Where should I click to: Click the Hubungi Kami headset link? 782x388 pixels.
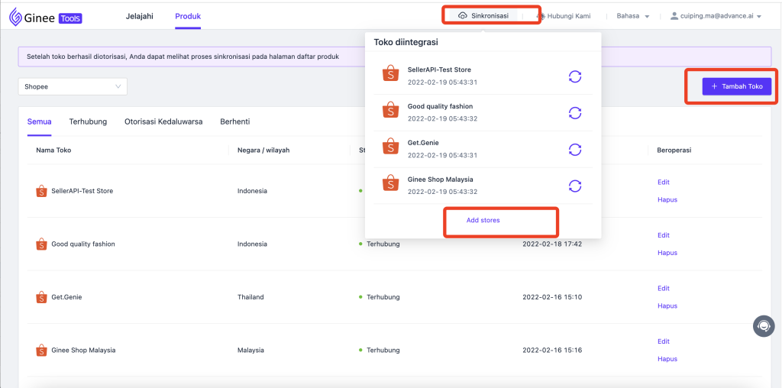pos(564,16)
